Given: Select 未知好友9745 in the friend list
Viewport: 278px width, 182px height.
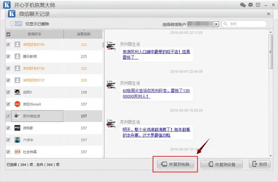Looking at the screenshot, I should coord(54,45).
